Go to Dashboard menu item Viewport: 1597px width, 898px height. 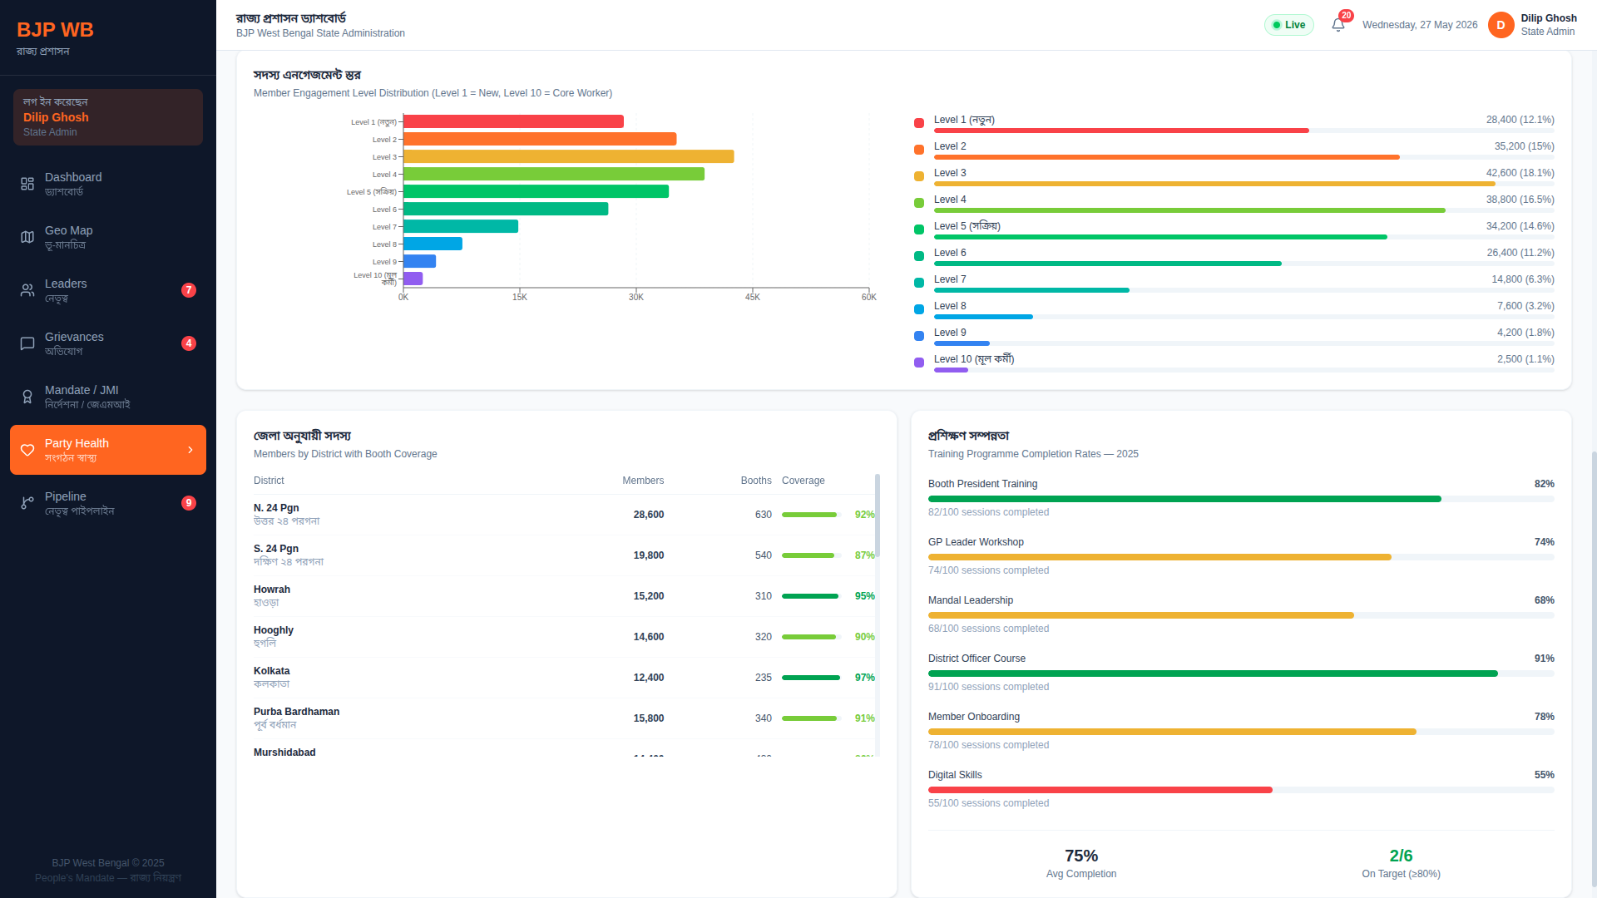click(108, 184)
